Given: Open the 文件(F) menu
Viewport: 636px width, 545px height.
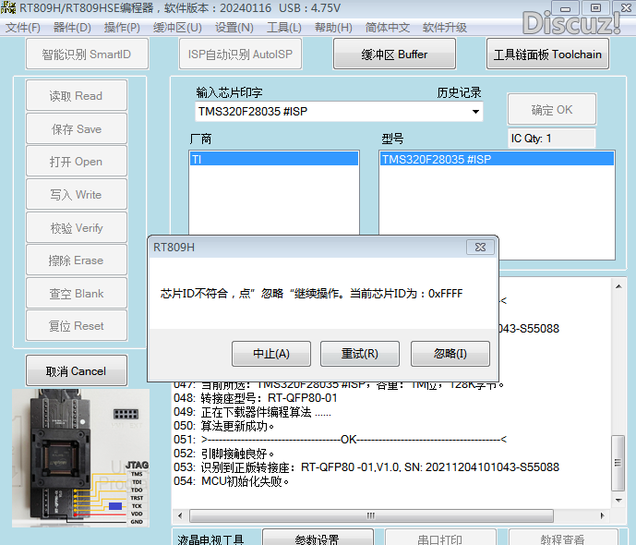Looking at the screenshot, I should (23, 28).
